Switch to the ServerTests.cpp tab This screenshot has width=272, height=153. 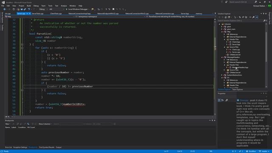click(37, 14)
